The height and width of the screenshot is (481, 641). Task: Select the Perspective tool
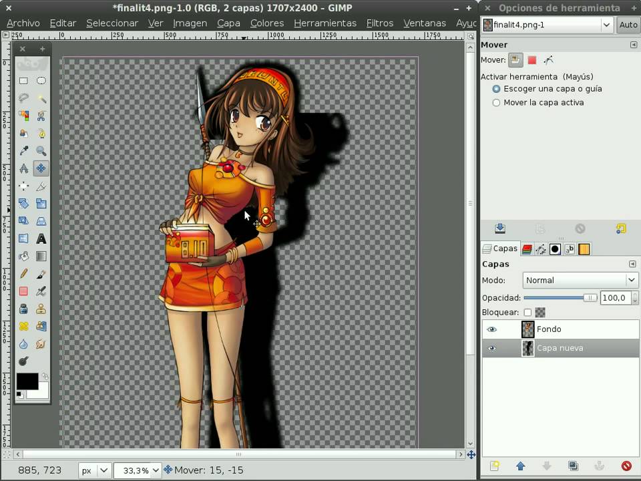click(41, 221)
